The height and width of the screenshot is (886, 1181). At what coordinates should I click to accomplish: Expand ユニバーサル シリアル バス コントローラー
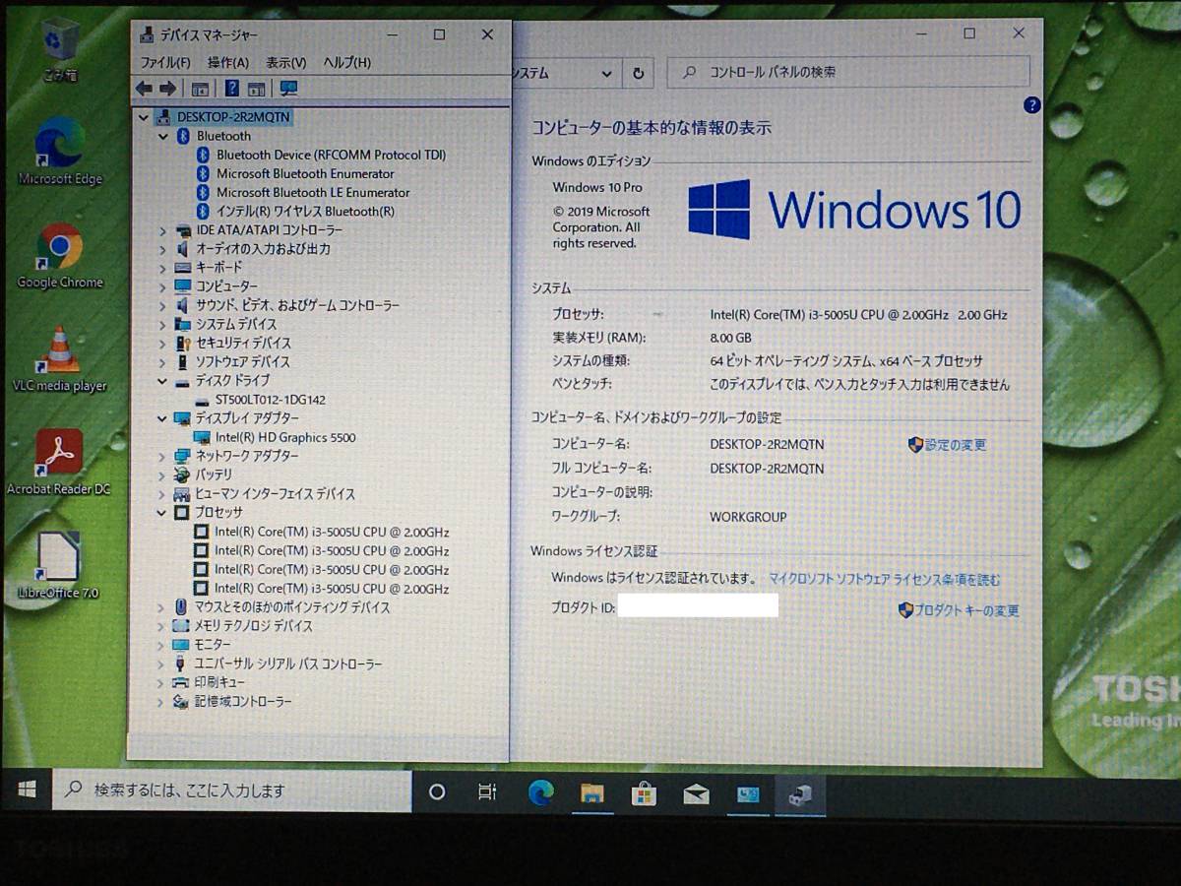coord(160,664)
